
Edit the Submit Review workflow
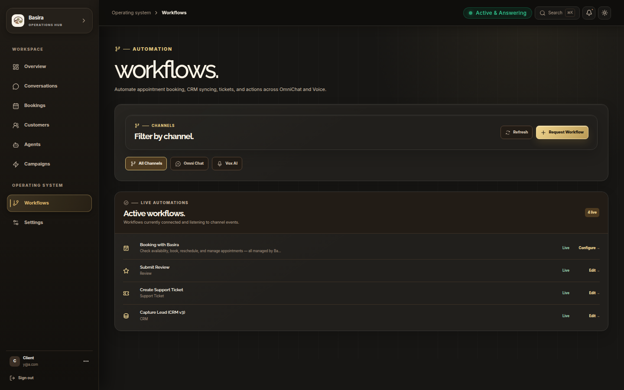click(x=594, y=270)
